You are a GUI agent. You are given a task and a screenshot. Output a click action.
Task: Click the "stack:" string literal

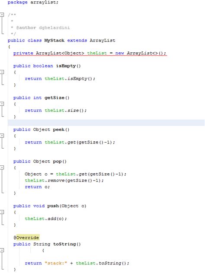[x=56, y=263]
